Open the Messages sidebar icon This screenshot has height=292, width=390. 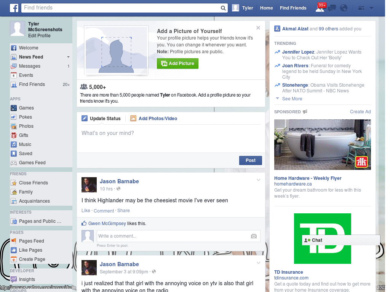pyautogui.click(x=14, y=66)
